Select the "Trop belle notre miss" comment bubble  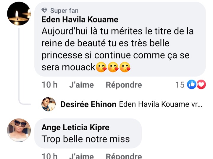[x=88, y=139]
